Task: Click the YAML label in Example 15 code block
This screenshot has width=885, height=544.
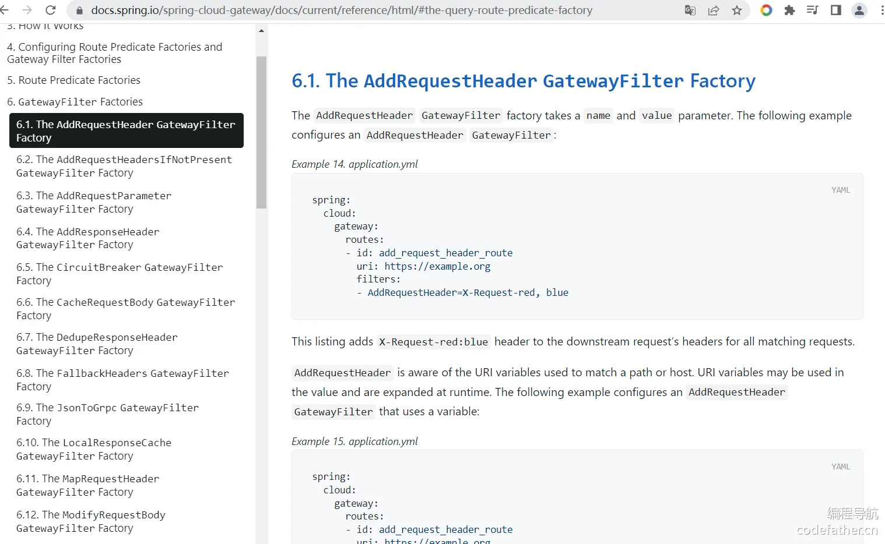Action: click(841, 467)
